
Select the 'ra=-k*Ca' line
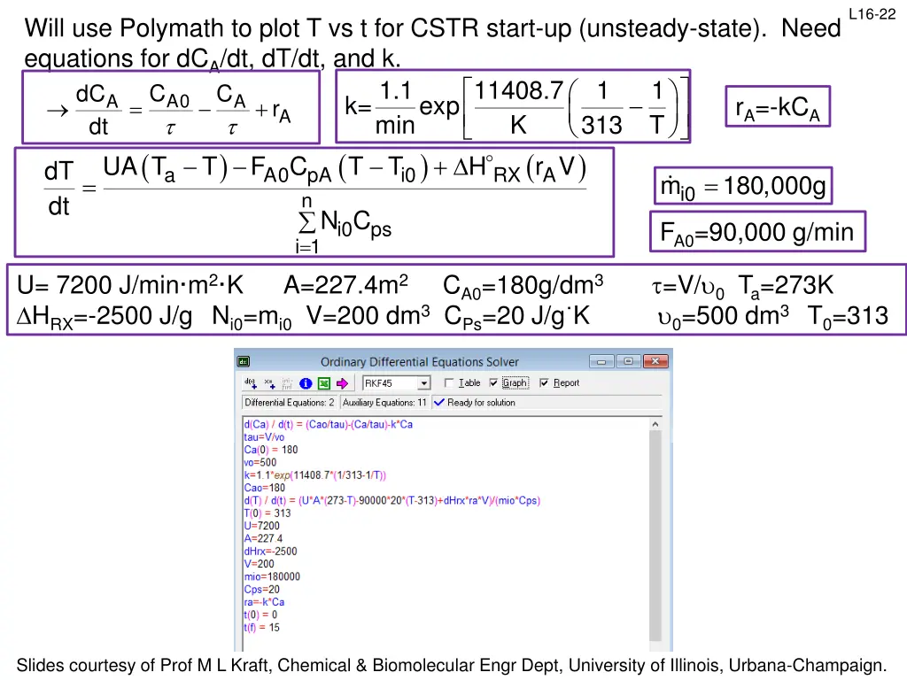click(x=264, y=602)
